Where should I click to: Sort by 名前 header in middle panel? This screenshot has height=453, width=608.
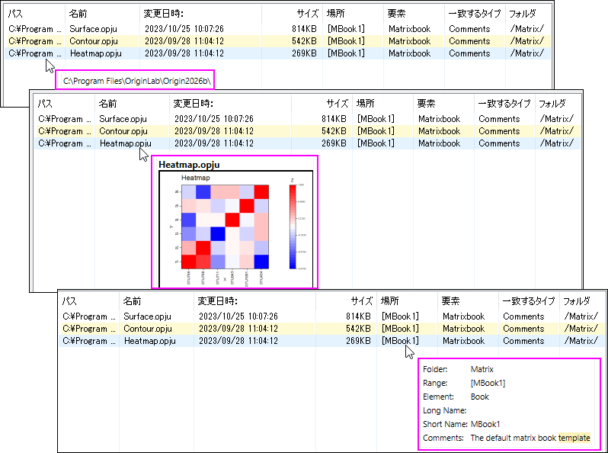107,104
